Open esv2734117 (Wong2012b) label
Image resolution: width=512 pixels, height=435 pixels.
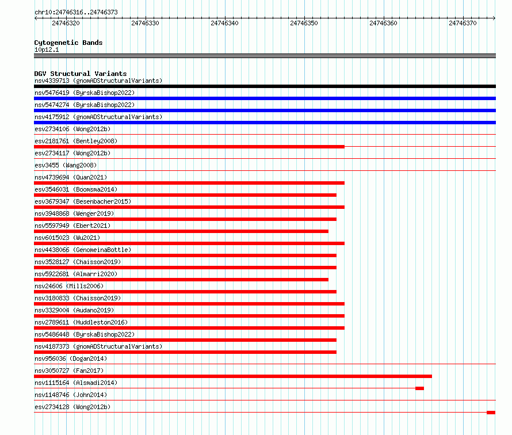click(x=72, y=153)
